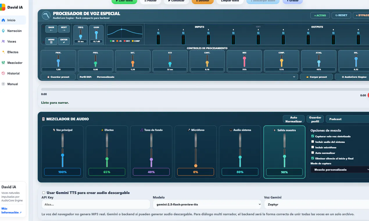Toggle Eliminar silencio al inicio y final
The height and width of the screenshot is (221, 369).
click(x=313, y=158)
